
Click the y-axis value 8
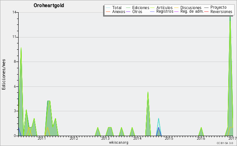point(15,62)
